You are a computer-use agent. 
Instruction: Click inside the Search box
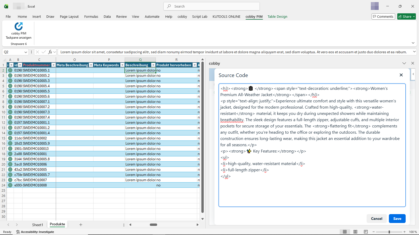pos(211,6)
